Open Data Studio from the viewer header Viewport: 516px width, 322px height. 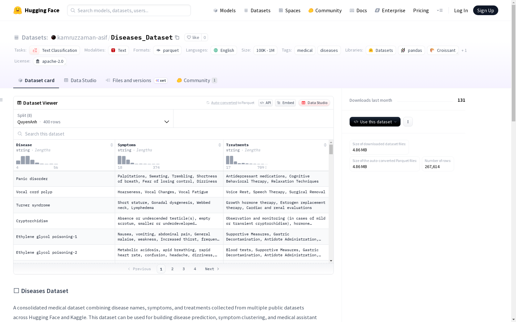pos(314,103)
